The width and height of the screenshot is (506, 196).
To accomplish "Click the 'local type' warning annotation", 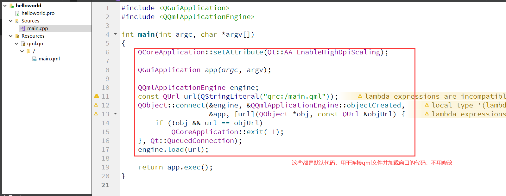I will coord(465,105).
